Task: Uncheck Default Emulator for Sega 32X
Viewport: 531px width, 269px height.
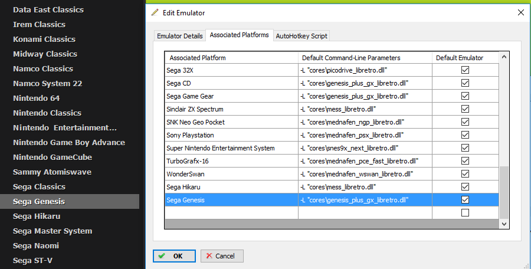Action: 466,70
